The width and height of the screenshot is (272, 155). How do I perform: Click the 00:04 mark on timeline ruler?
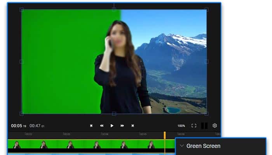pos(105,134)
